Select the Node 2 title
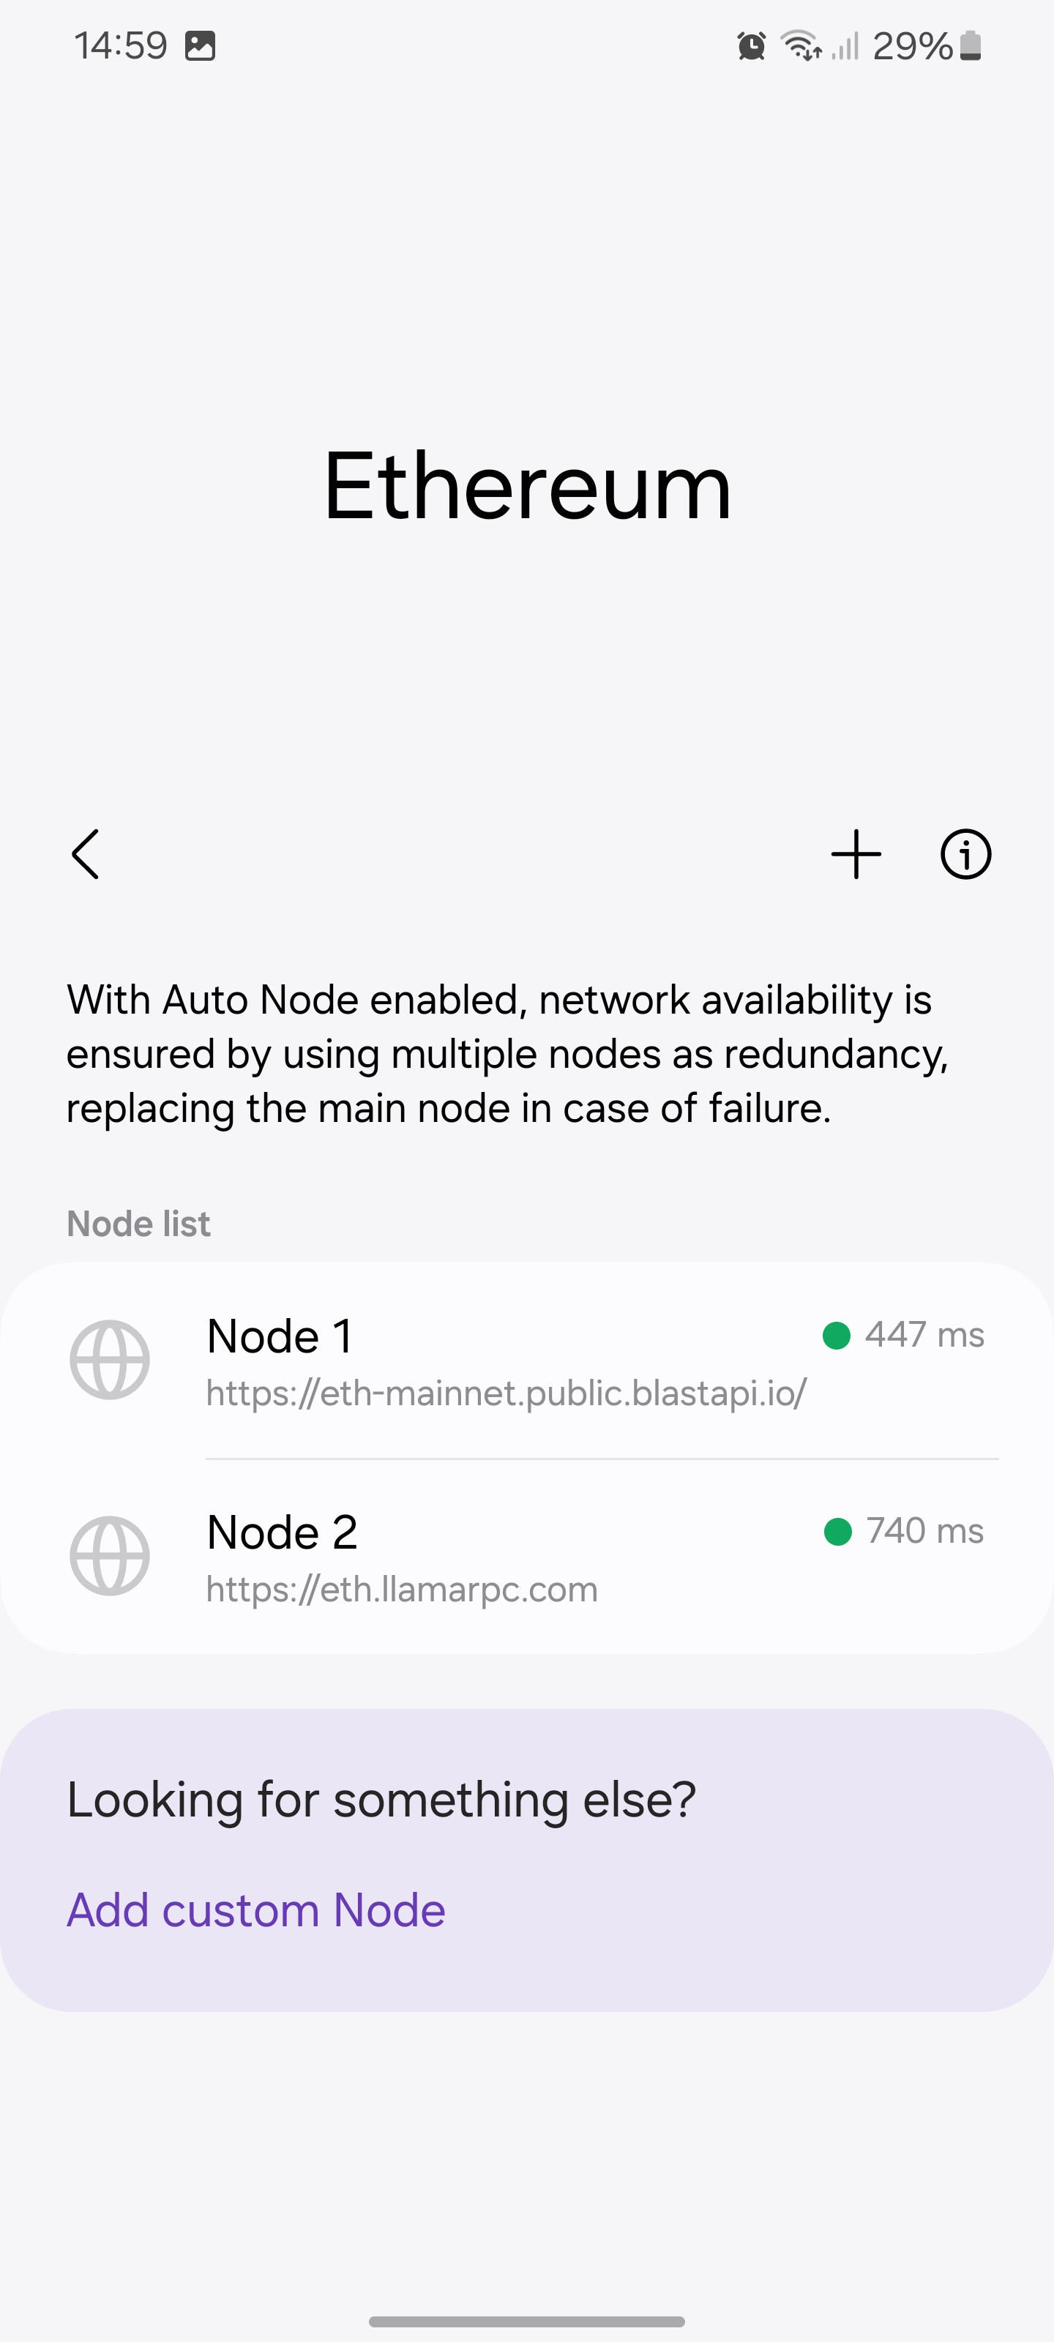The image size is (1054, 2342). (x=282, y=1533)
